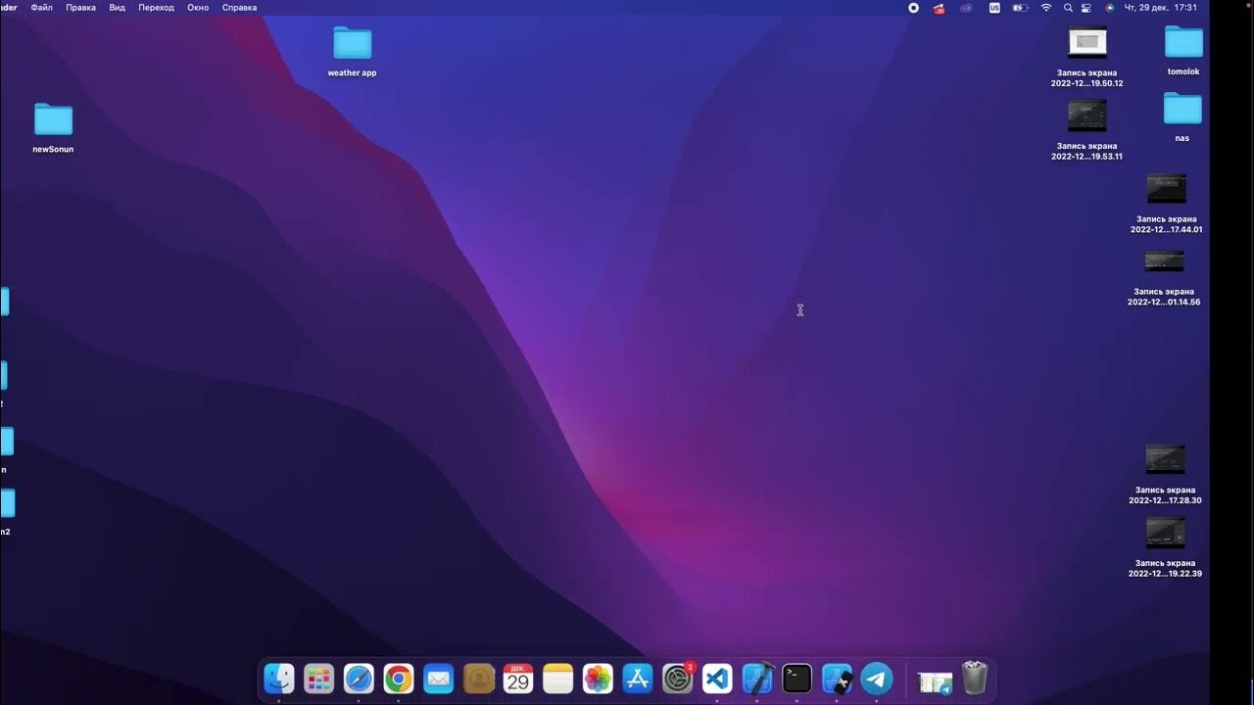Select the weather app folder
1254x705 pixels.
pyautogui.click(x=352, y=43)
